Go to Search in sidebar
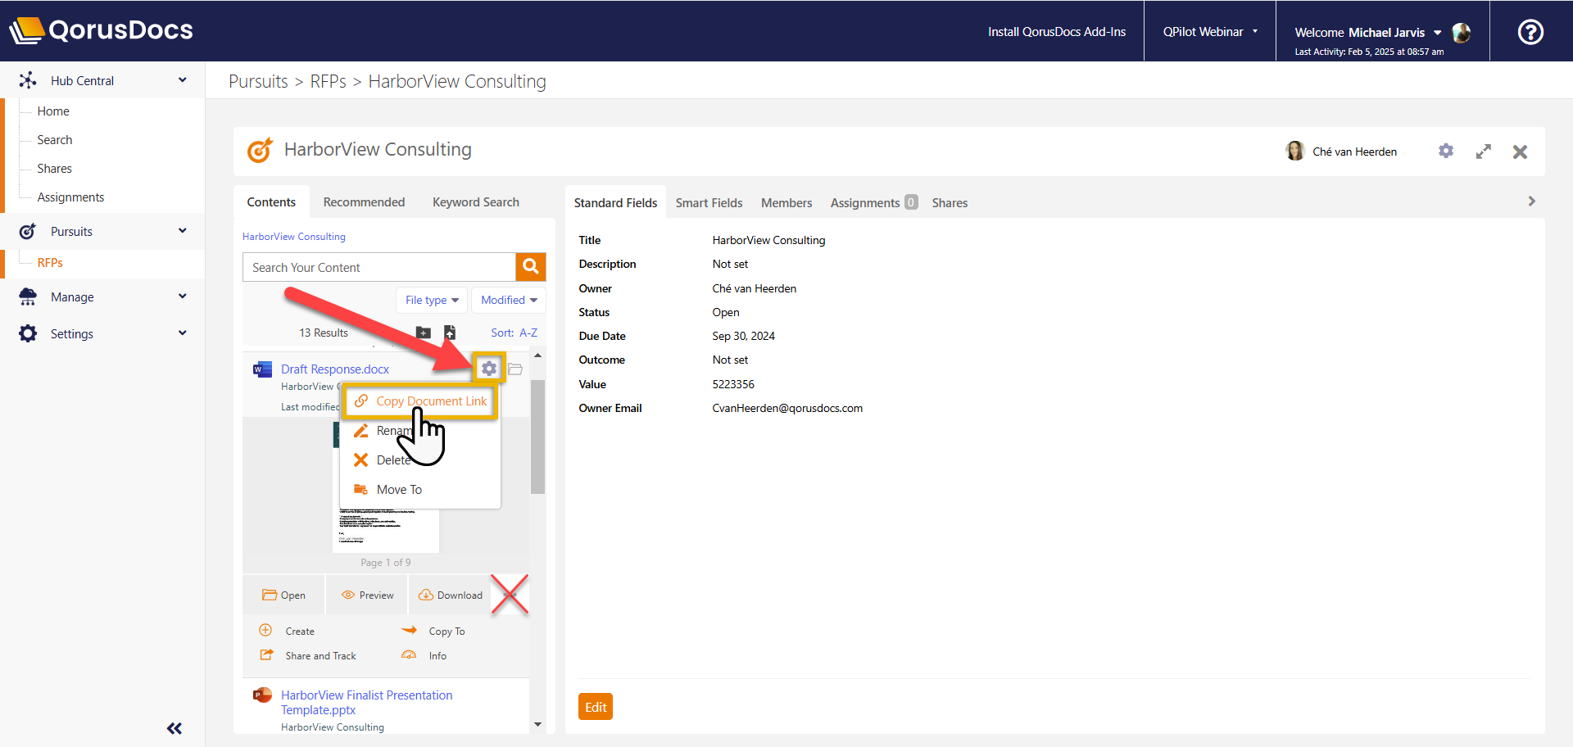Viewport: 1573px width, 747px height. 55,139
